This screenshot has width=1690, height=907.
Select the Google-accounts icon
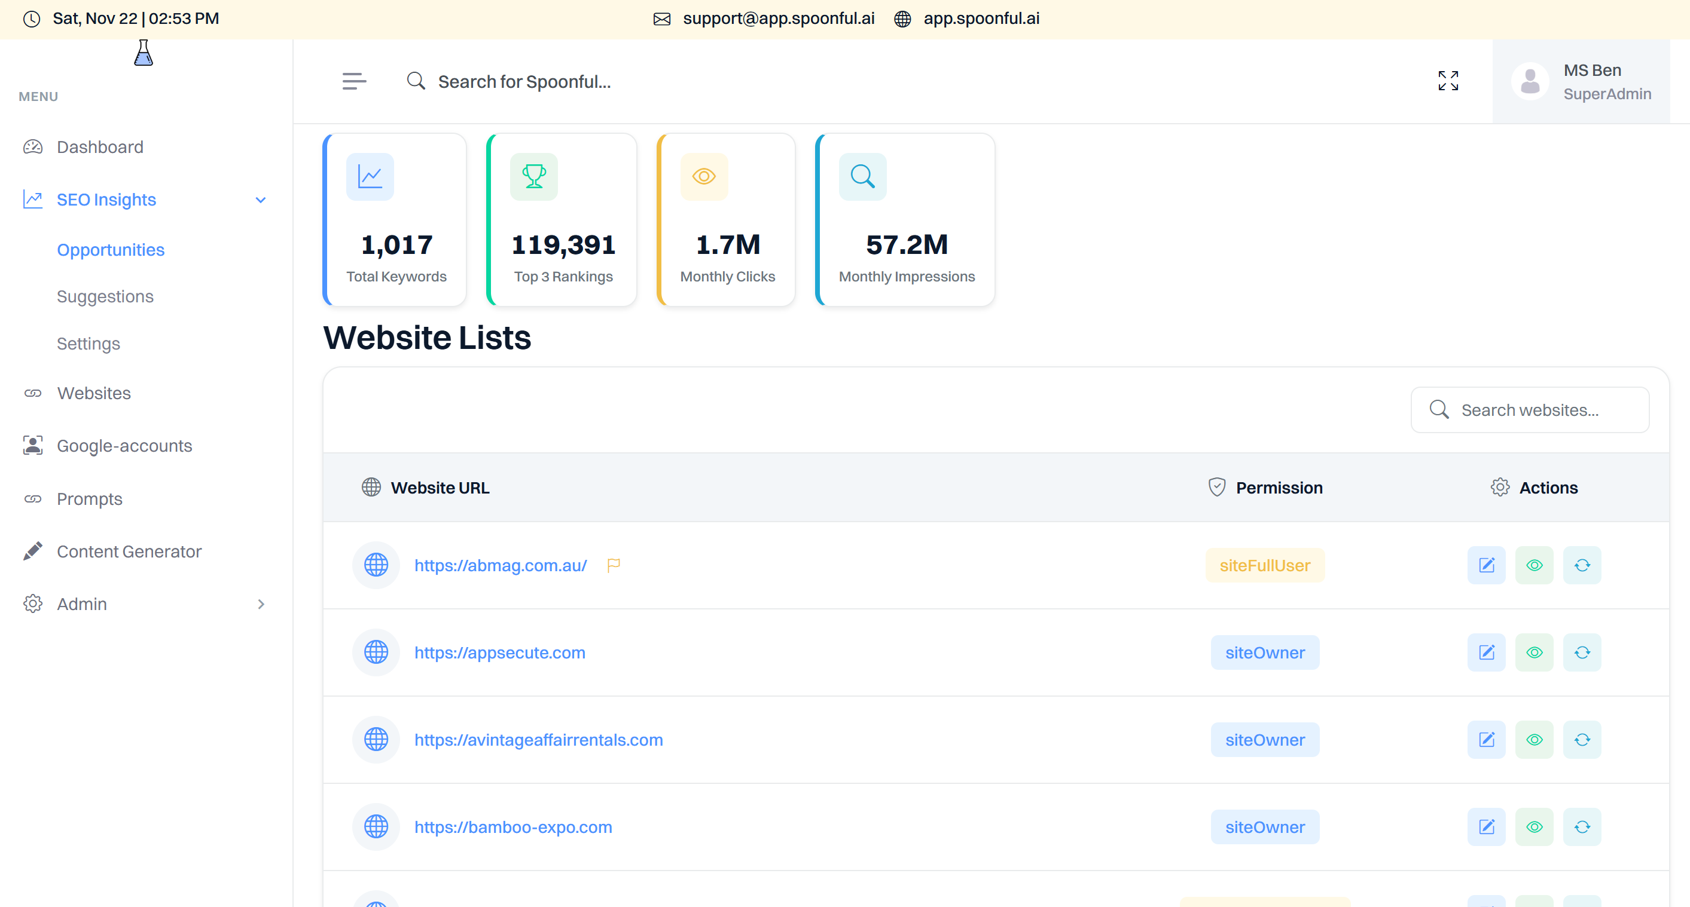(x=33, y=446)
